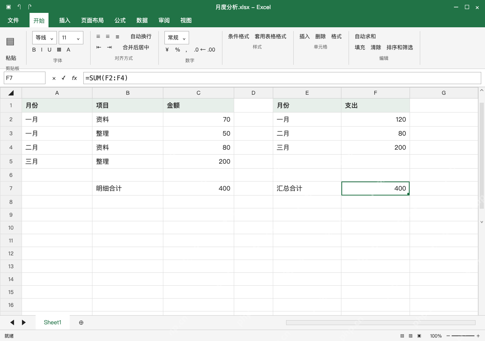Open the 文件 (File) menu
Image resolution: width=485 pixels, height=341 pixels.
(13, 20)
